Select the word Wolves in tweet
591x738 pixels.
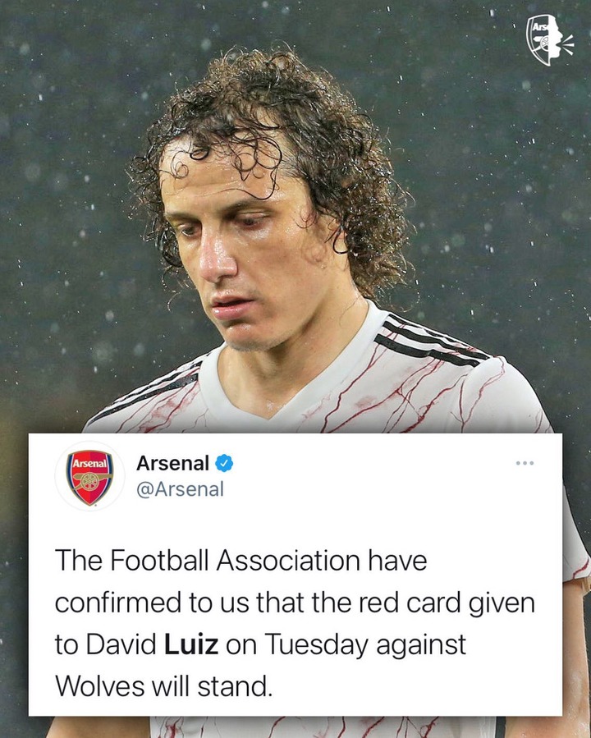(100, 687)
